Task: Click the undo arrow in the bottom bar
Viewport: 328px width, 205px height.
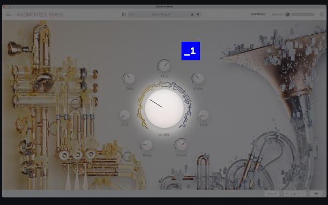Action: click(x=287, y=194)
